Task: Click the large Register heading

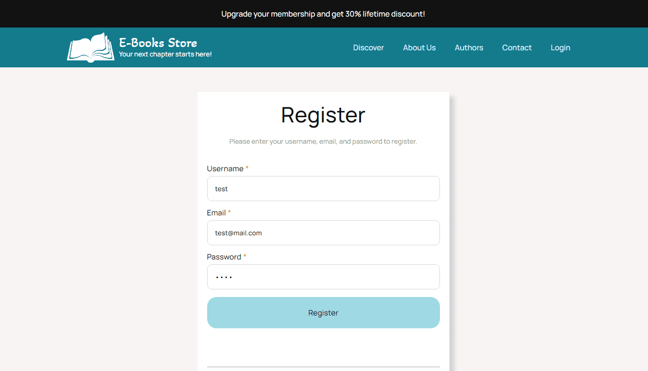Action: click(323, 115)
